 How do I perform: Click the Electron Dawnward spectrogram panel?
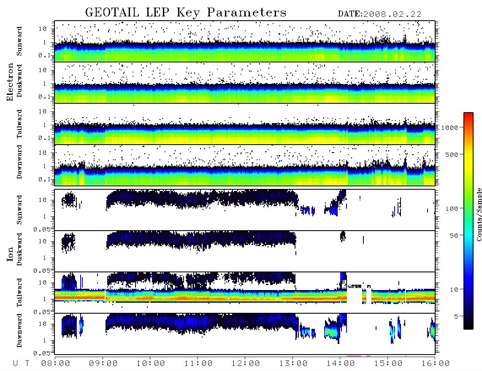(x=245, y=165)
